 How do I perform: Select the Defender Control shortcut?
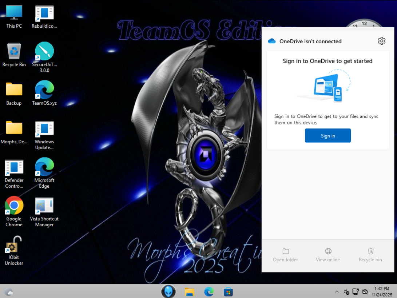[x=14, y=168]
